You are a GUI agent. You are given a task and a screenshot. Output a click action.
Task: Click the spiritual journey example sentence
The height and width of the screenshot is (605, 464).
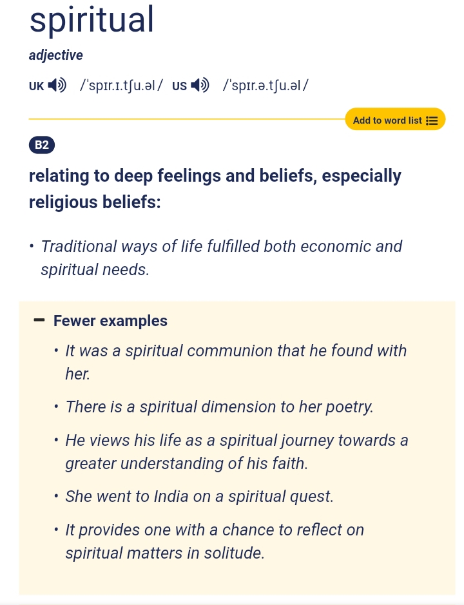(x=237, y=452)
